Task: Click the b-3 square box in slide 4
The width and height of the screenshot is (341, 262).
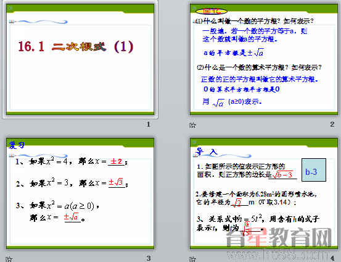Action: [x=314, y=170]
